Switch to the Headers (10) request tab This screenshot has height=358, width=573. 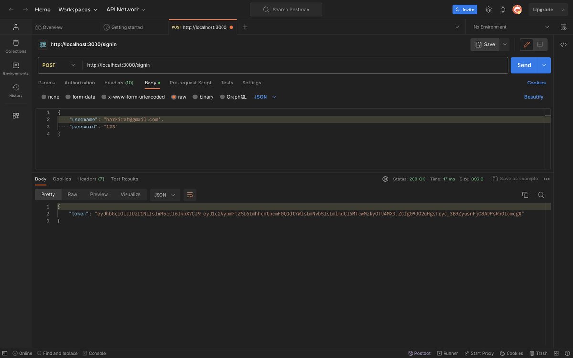tap(119, 83)
